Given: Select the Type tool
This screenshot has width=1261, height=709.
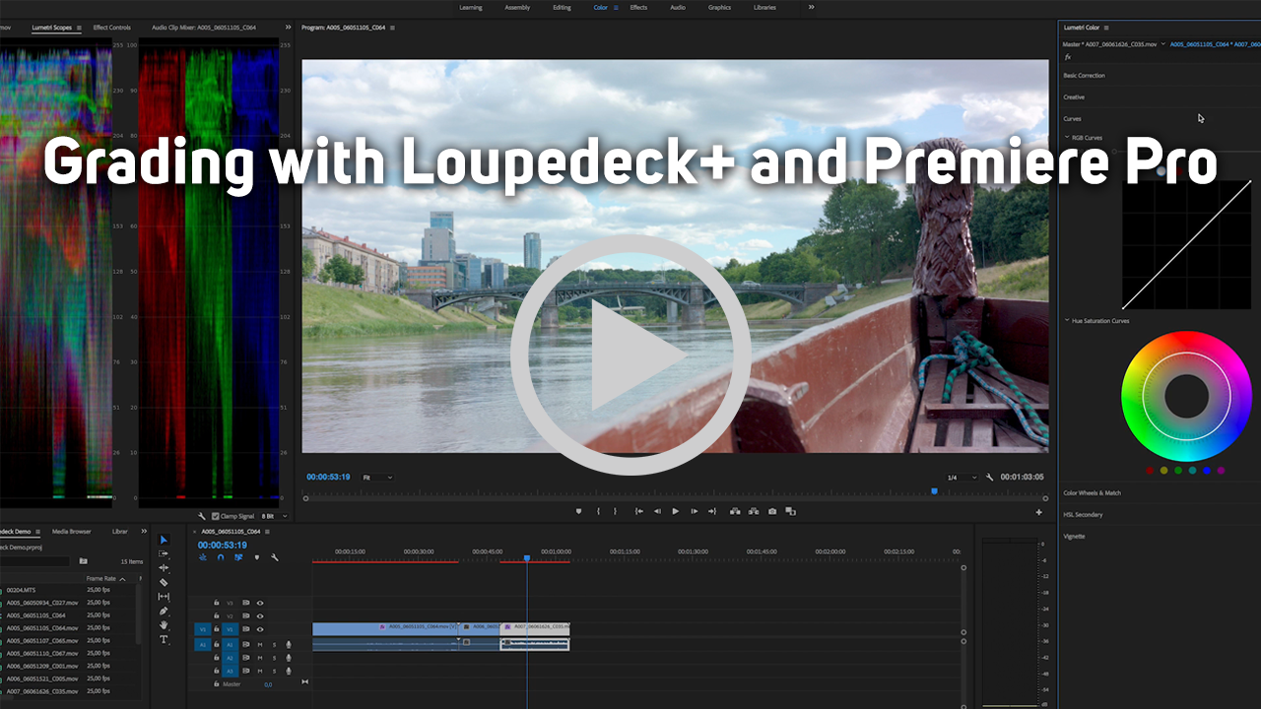Looking at the screenshot, I should 164,639.
